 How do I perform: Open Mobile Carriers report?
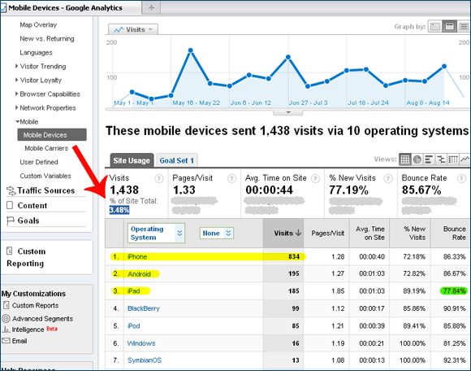tap(46, 148)
